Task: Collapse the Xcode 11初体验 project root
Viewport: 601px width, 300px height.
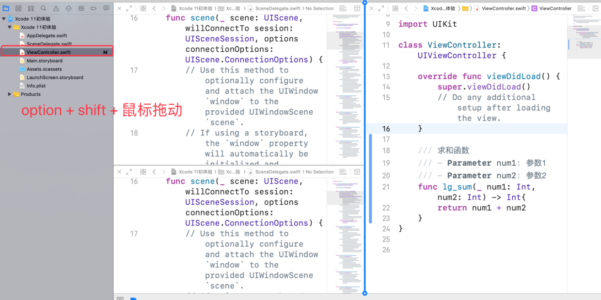Action: tap(4, 19)
